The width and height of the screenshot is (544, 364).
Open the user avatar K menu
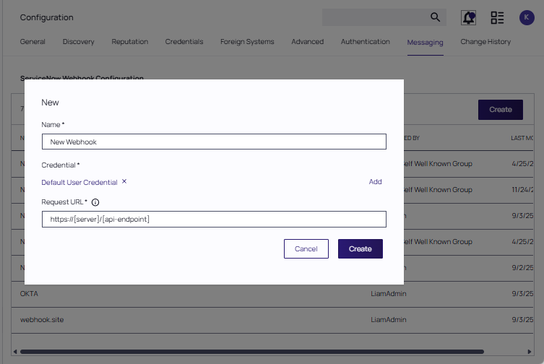point(527,17)
